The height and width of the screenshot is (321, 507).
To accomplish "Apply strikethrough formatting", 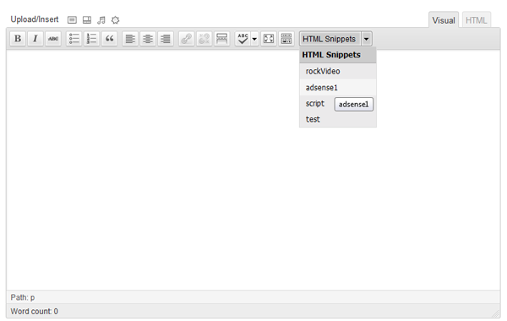I will click(x=53, y=39).
